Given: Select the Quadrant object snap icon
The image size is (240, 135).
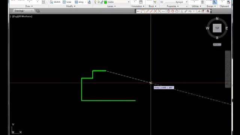Looking at the screenshot, I should point(173,11).
